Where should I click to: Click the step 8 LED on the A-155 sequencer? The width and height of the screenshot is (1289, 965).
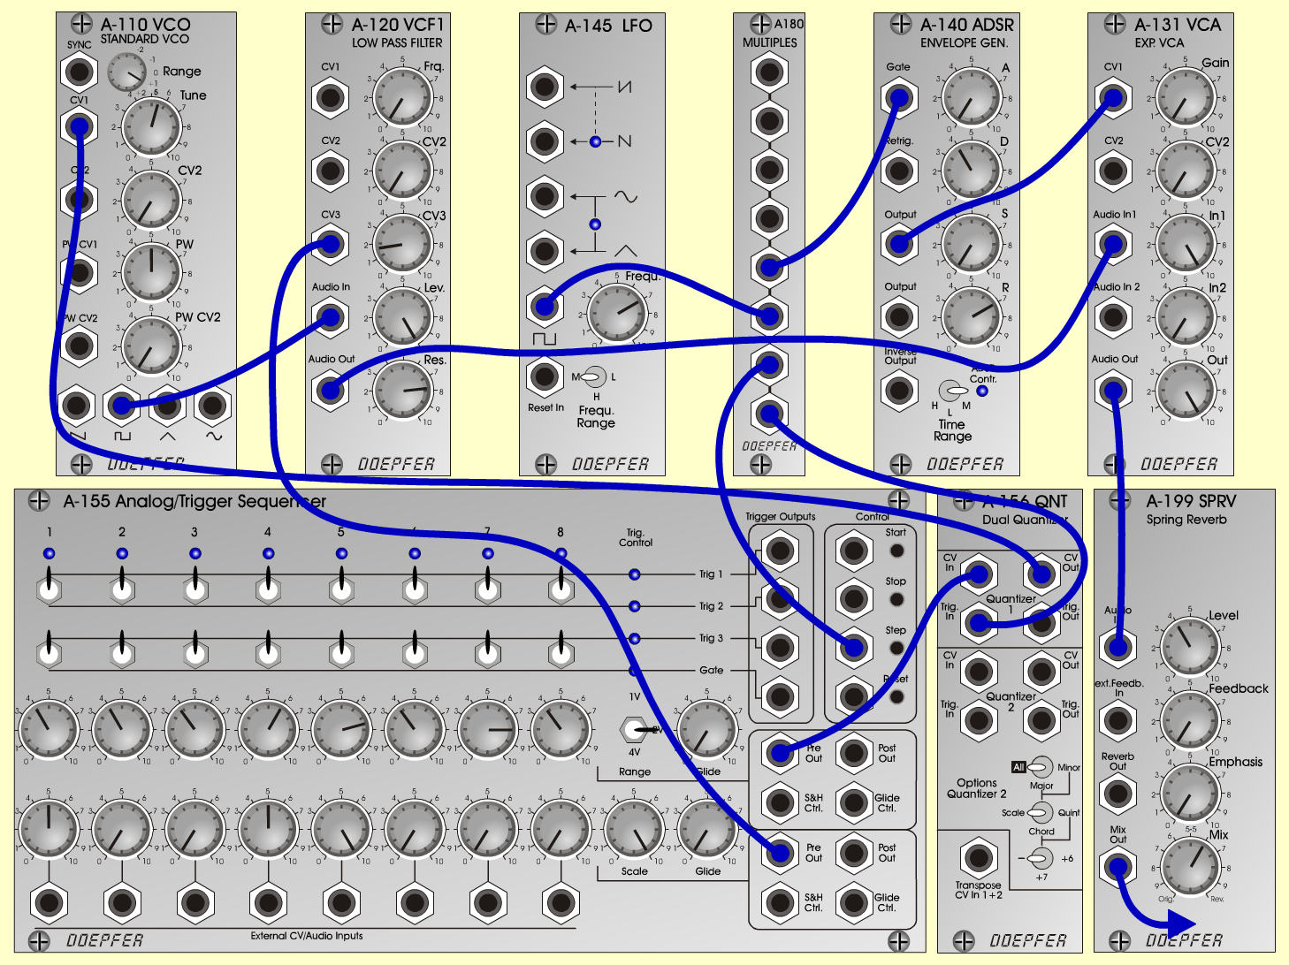click(x=561, y=553)
